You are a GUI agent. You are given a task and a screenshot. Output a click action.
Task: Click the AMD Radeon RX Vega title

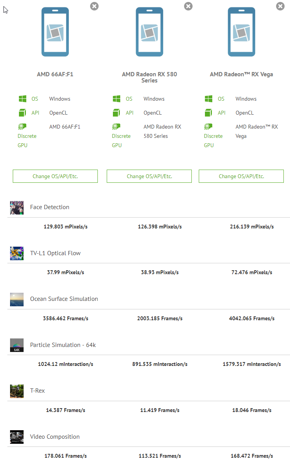click(241, 74)
